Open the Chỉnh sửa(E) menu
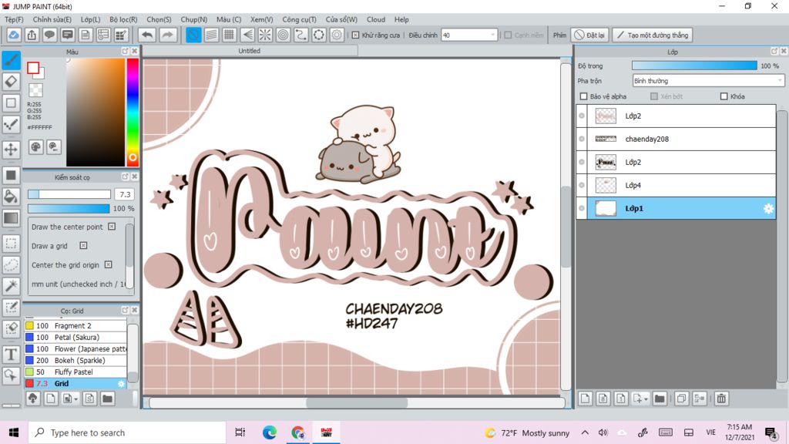789x444 pixels. tap(52, 19)
